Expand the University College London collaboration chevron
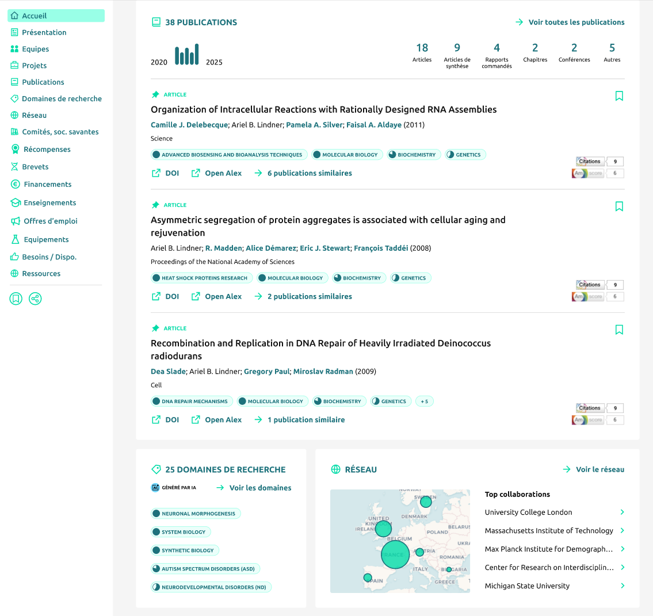 point(622,512)
